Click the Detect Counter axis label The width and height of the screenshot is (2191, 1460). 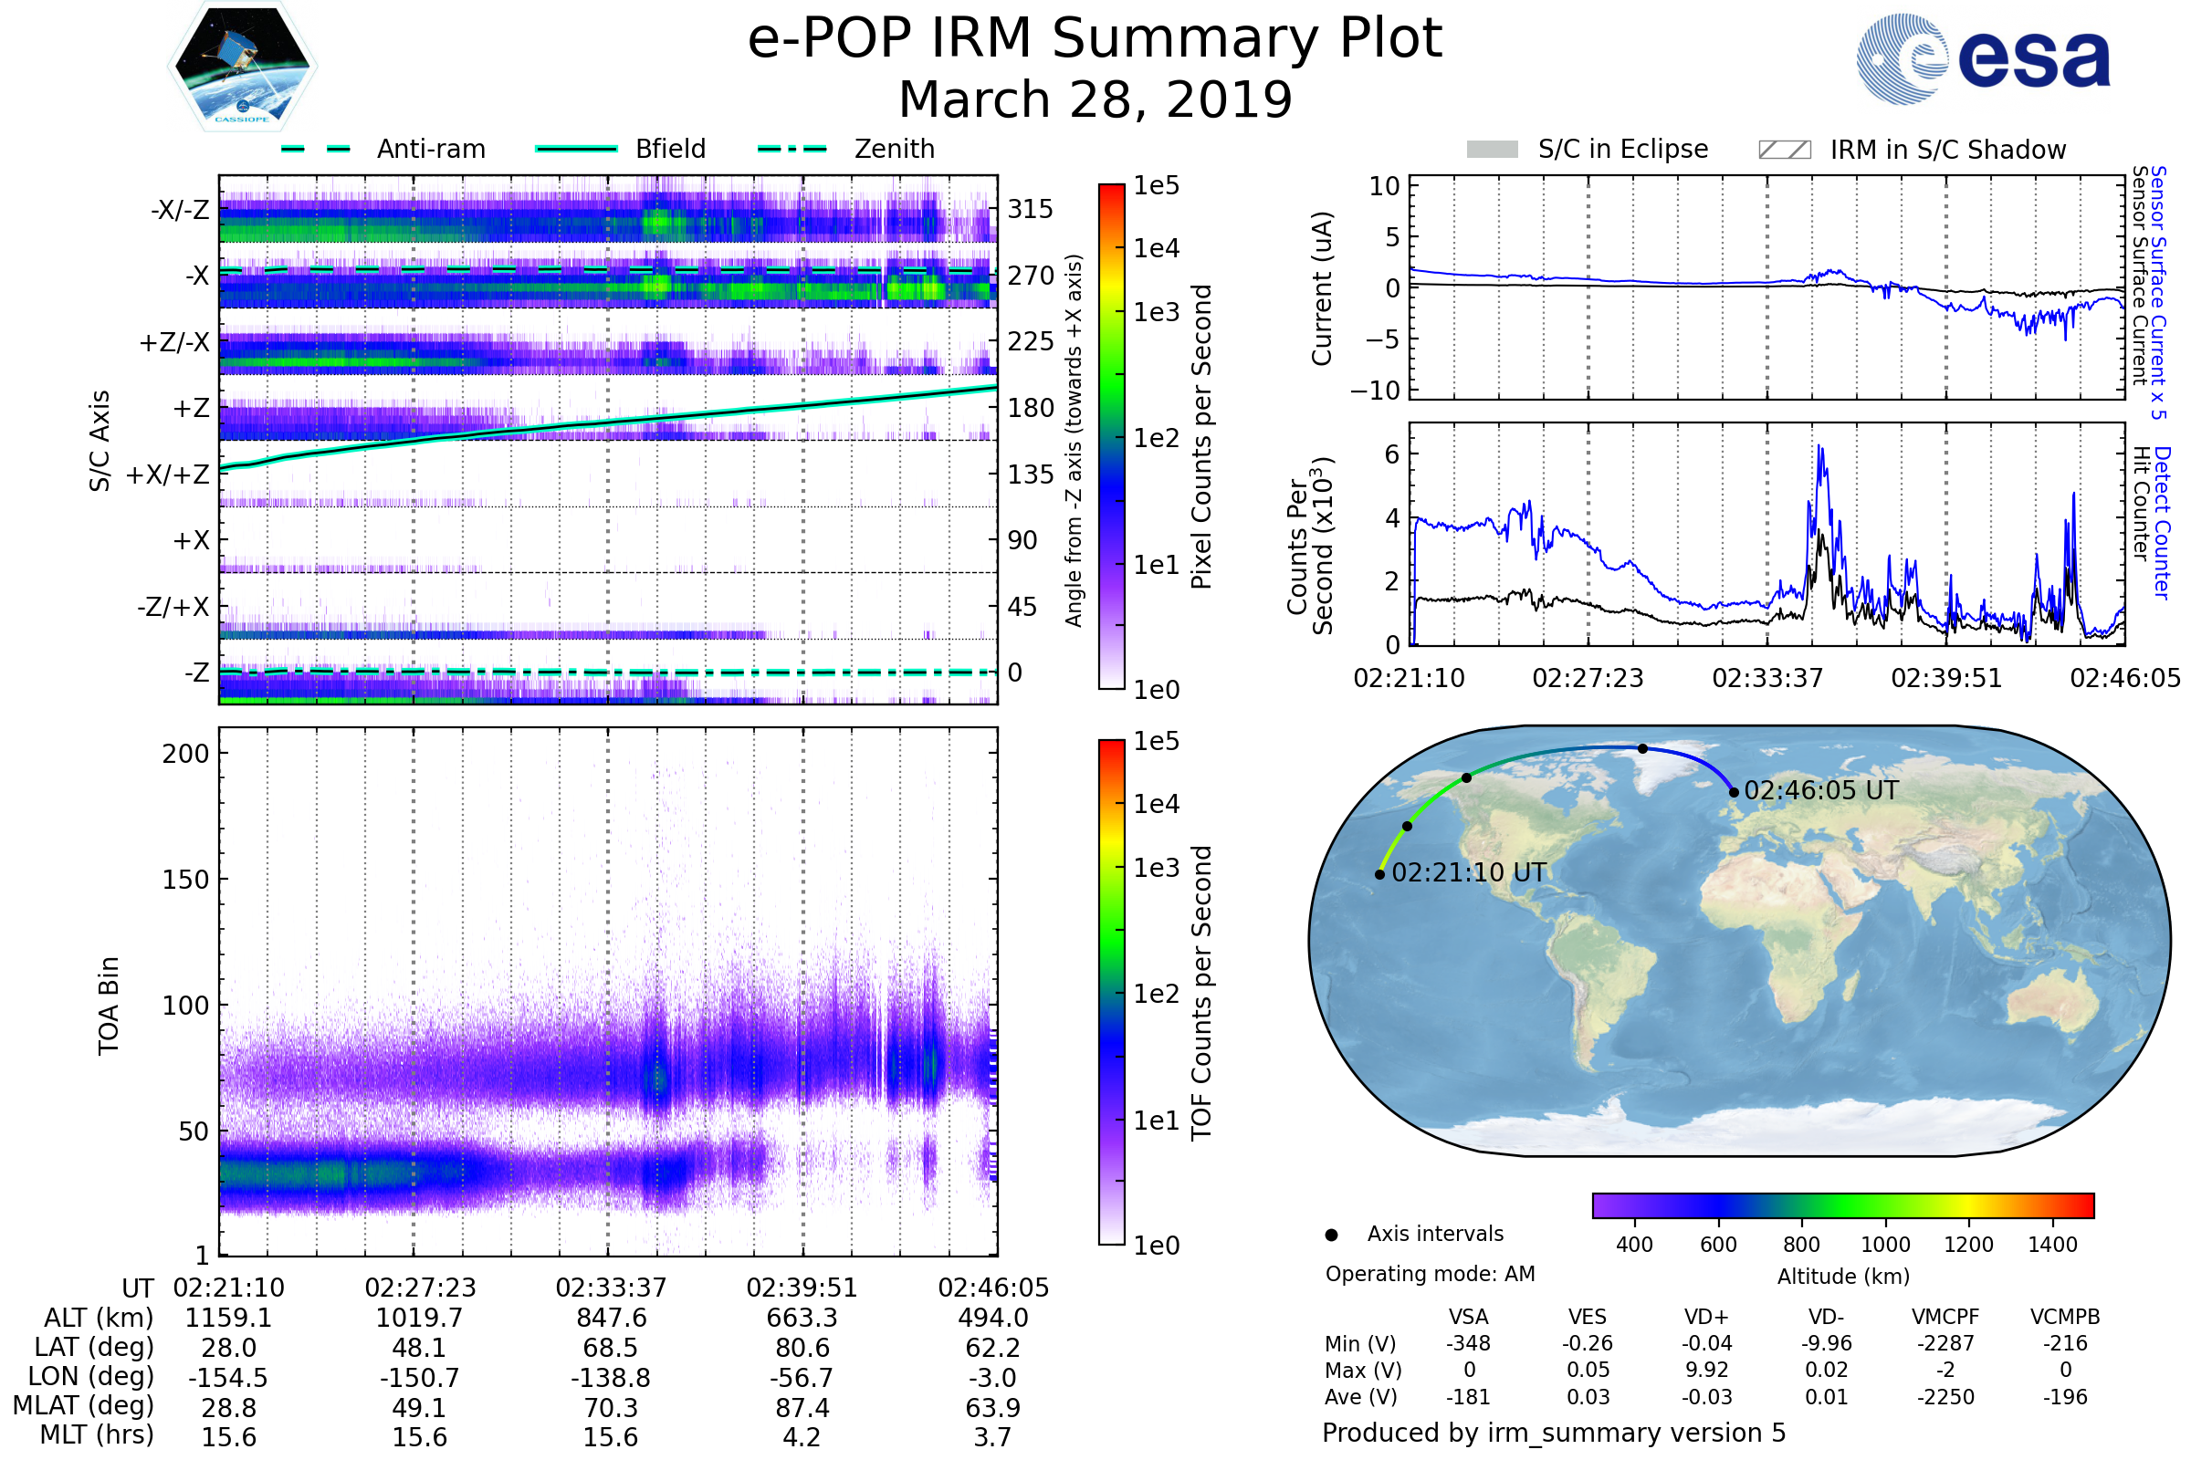tap(2162, 523)
